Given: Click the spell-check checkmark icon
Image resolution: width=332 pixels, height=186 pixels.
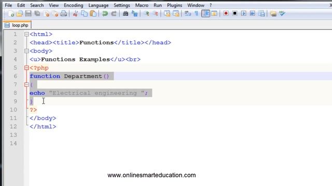Looking at the screenshot, I should click(282, 14).
